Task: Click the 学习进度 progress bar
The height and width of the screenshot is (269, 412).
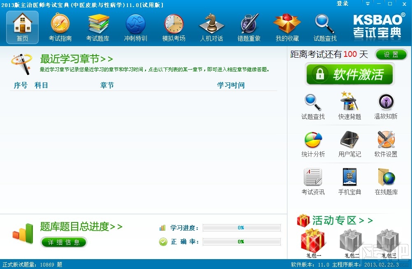Action: tap(242, 228)
